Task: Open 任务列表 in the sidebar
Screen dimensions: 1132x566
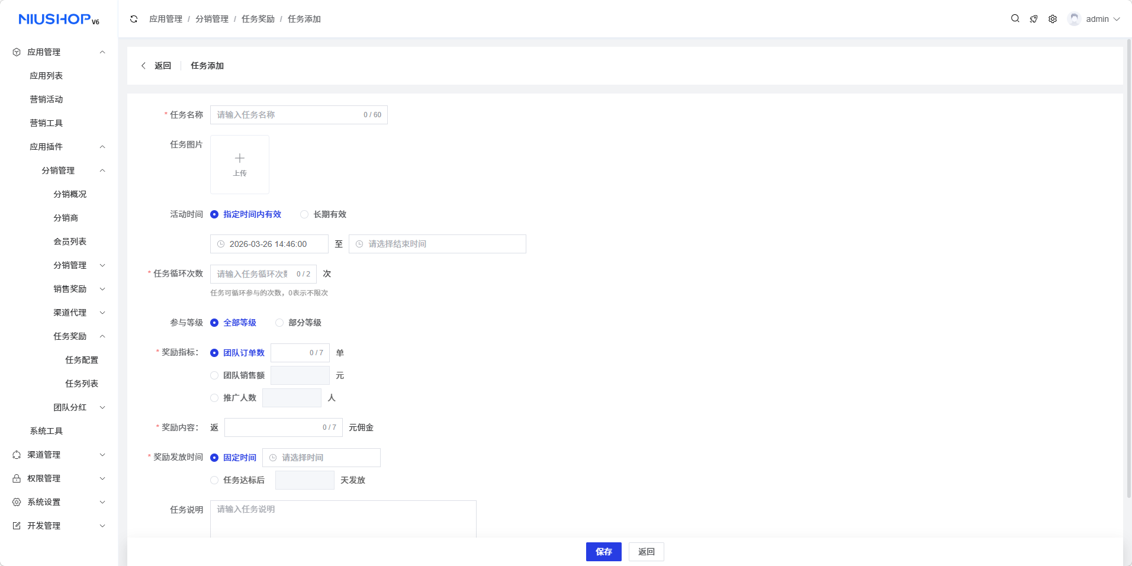Action: point(82,384)
